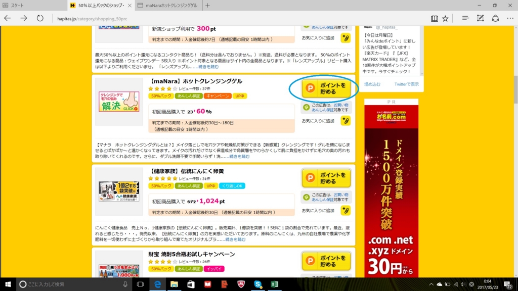Screen dimensions: 518x291
Task: Add page to favorites with star icon
Action: coord(445,19)
